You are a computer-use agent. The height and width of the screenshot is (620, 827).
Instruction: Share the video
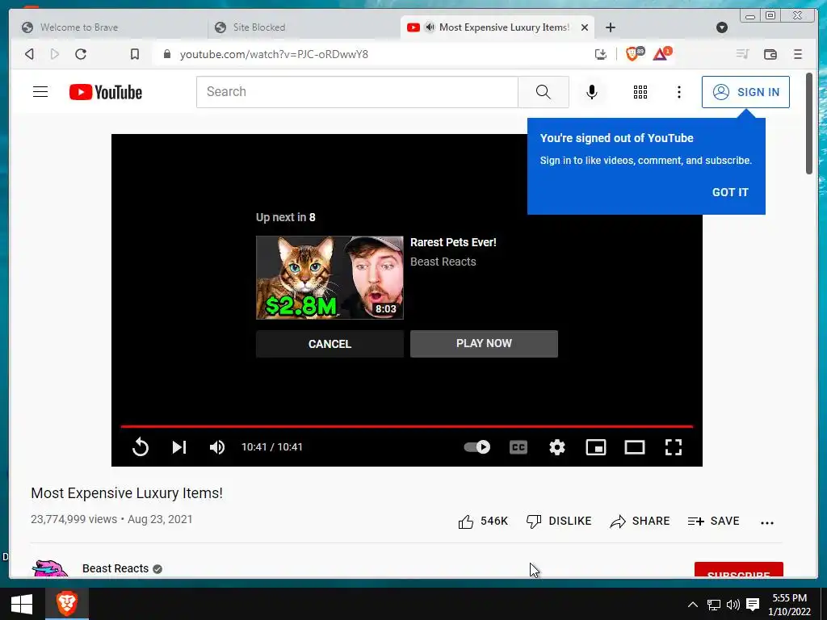(640, 521)
